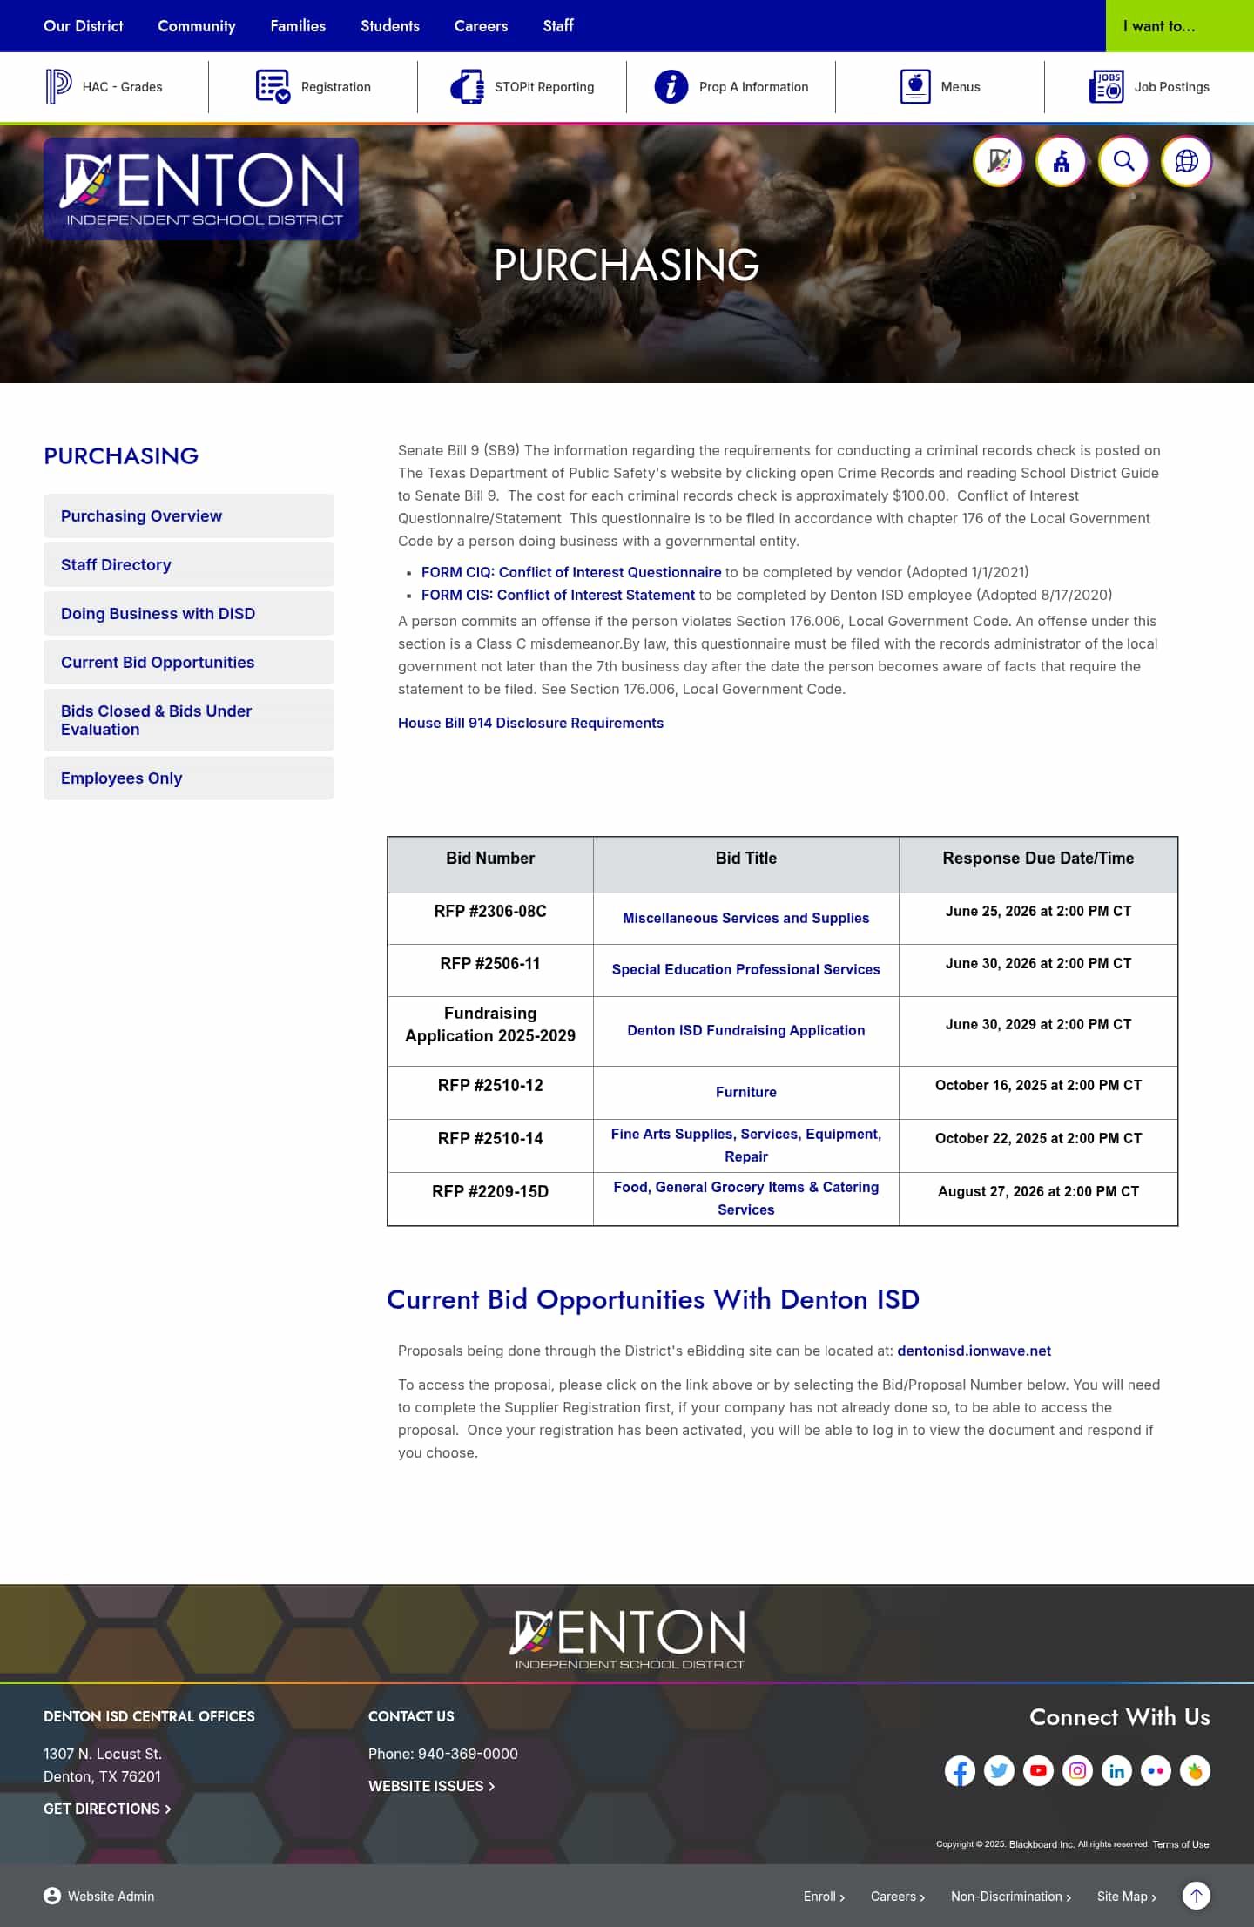The width and height of the screenshot is (1254, 1927).
Task: Go to Purchasing Overview in the sidebar
Action: click(189, 515)
